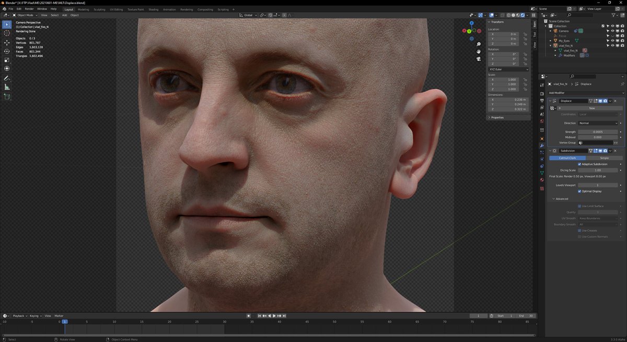
Task: Select the Cursor tool
Action: click(x=7, y=33)
